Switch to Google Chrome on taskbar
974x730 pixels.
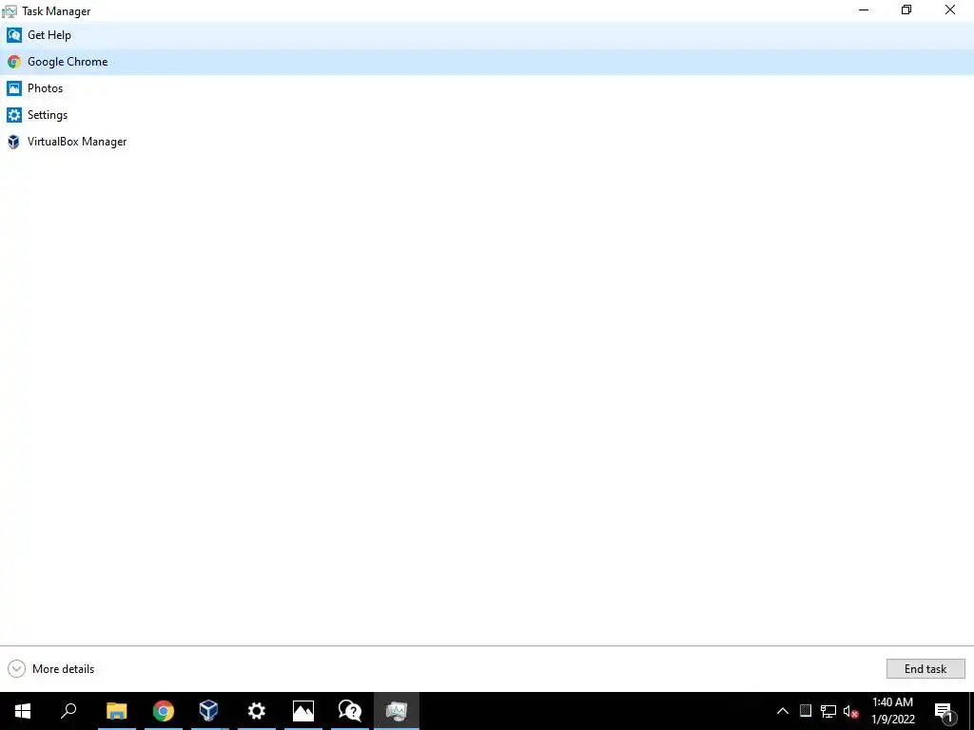point(164,711)
